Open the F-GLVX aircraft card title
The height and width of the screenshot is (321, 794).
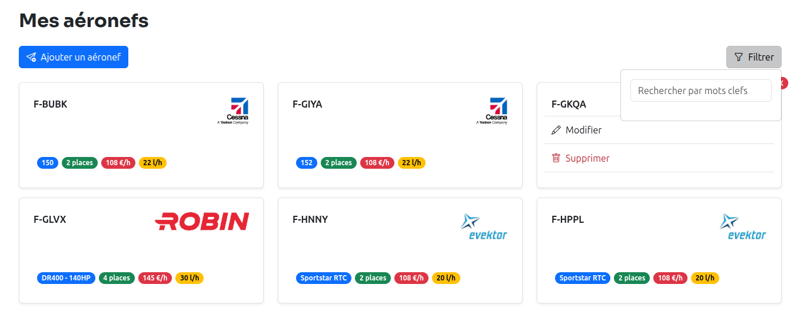(x=50, y=219)
